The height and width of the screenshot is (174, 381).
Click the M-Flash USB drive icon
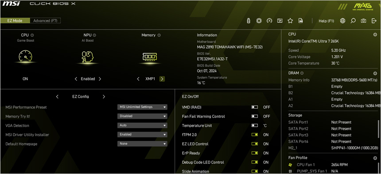point(249,21)
